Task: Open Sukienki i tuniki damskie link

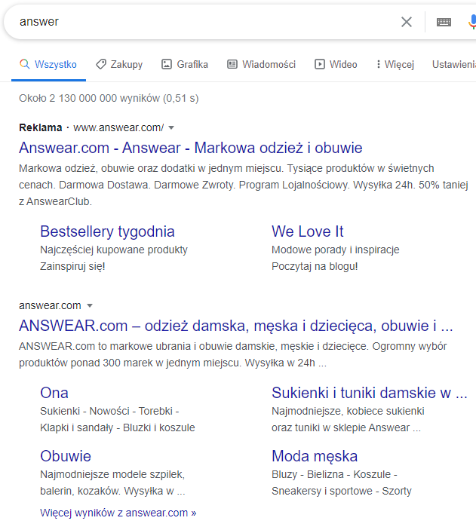Action: [368, 393]
